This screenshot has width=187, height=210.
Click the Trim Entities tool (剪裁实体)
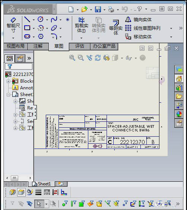click(x=82, y=25)
